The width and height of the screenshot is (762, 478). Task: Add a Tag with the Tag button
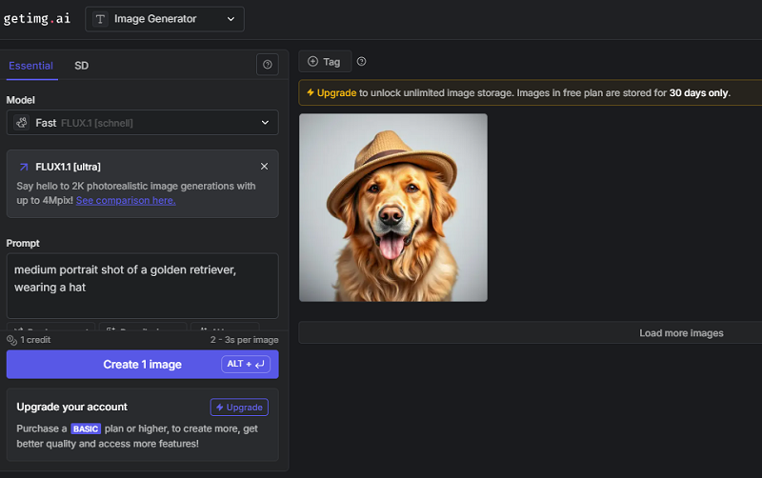[325, 62]
